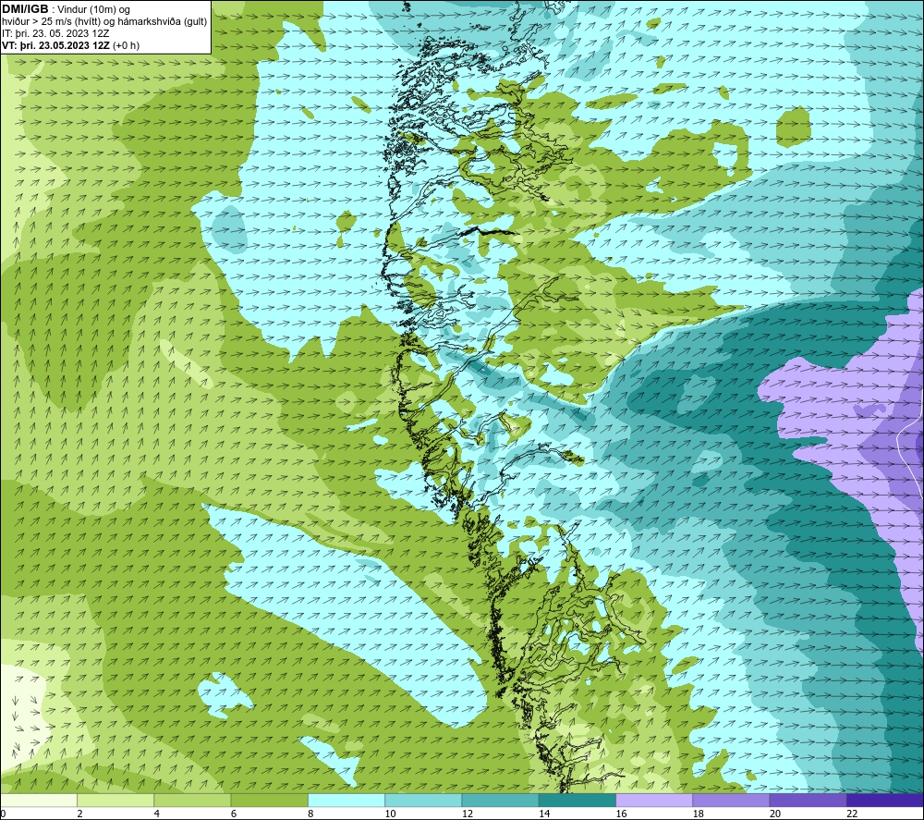Click the 4–6 m/s green legend swatch
This screenshot has height=820, width=924.
[x=193, y=800]
